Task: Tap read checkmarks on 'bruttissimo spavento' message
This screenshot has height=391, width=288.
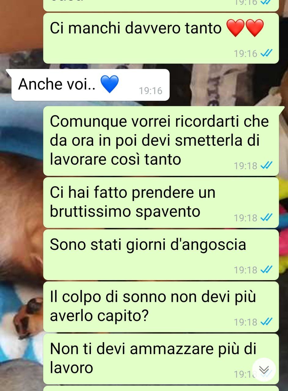Action: tap(266, 218)
